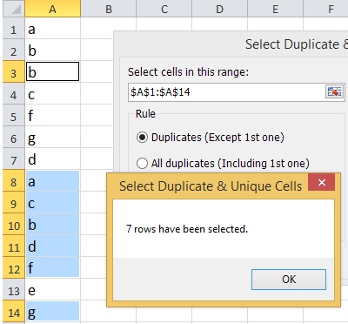348x324 pixels.
Task: Select column F header
Action: pyautogui.click(x=325, y=9)
